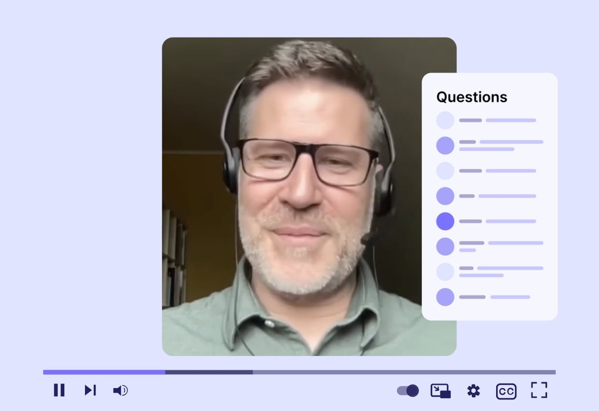599x411 pixels.
Task: Skip to the next video
Action: pyautogui.click(x=90, y=390)
